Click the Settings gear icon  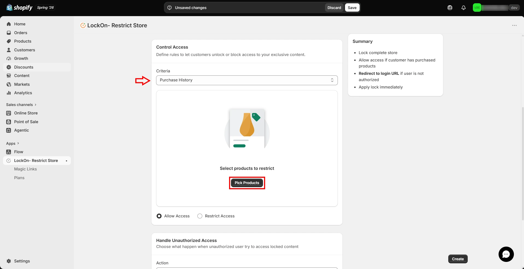(9, 261)
